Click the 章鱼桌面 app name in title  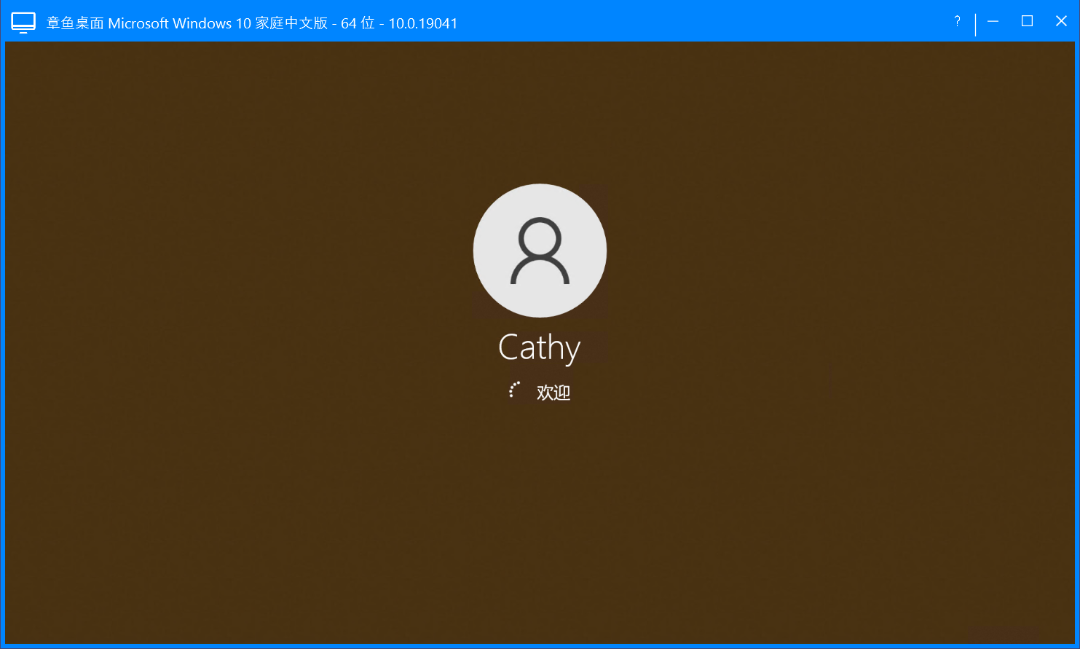point(75,23)
